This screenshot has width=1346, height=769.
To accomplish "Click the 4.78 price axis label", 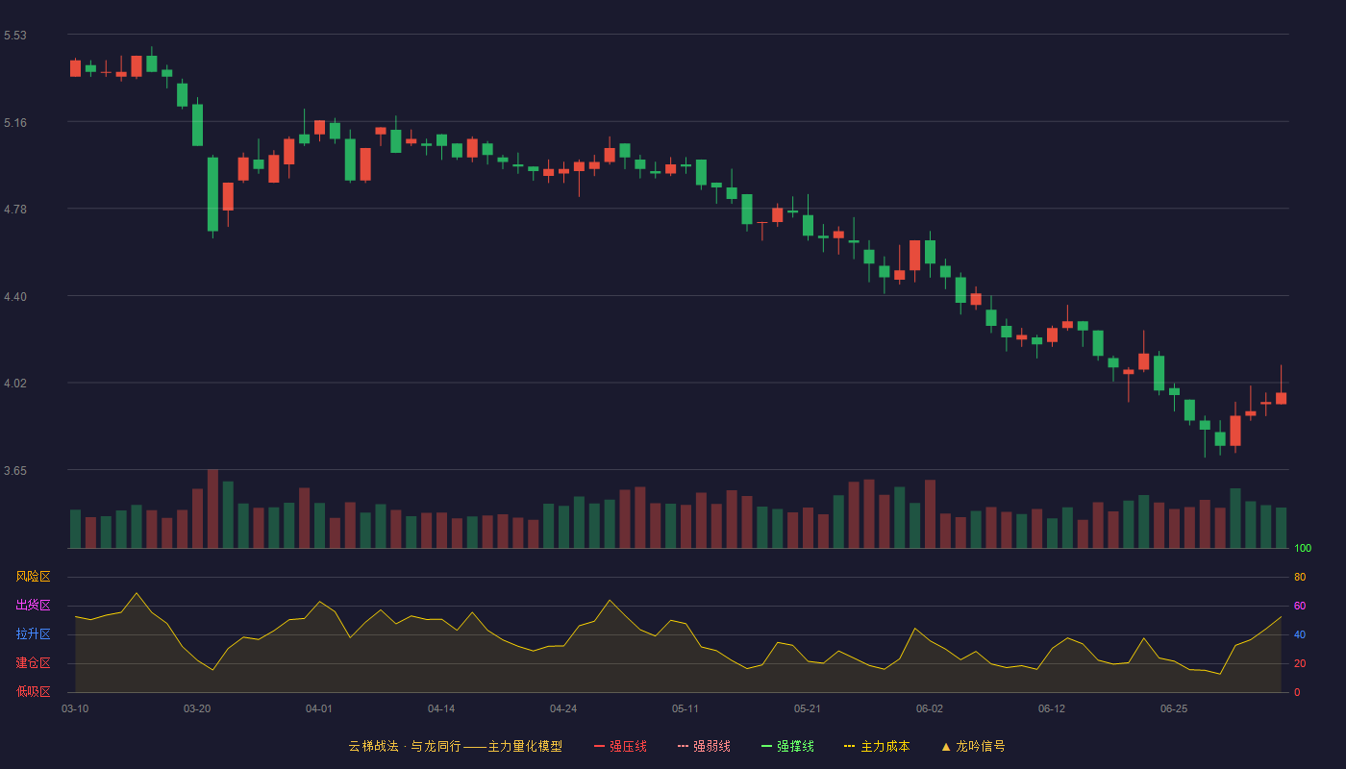I will 15,210.
